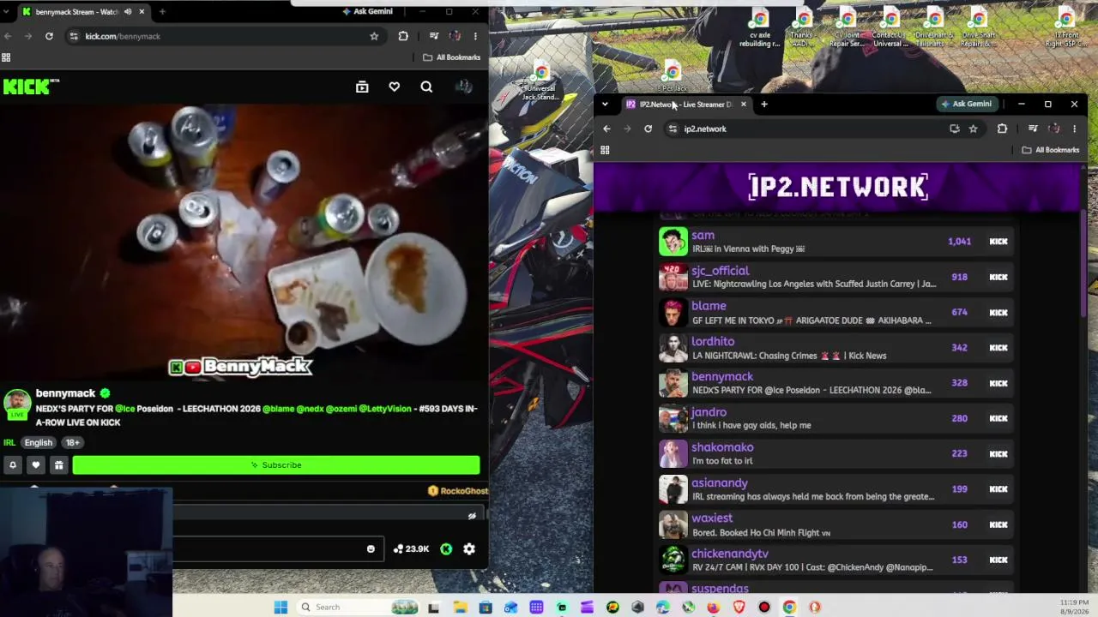Mute the bennymack Stream tab audio

click(128, 12)
